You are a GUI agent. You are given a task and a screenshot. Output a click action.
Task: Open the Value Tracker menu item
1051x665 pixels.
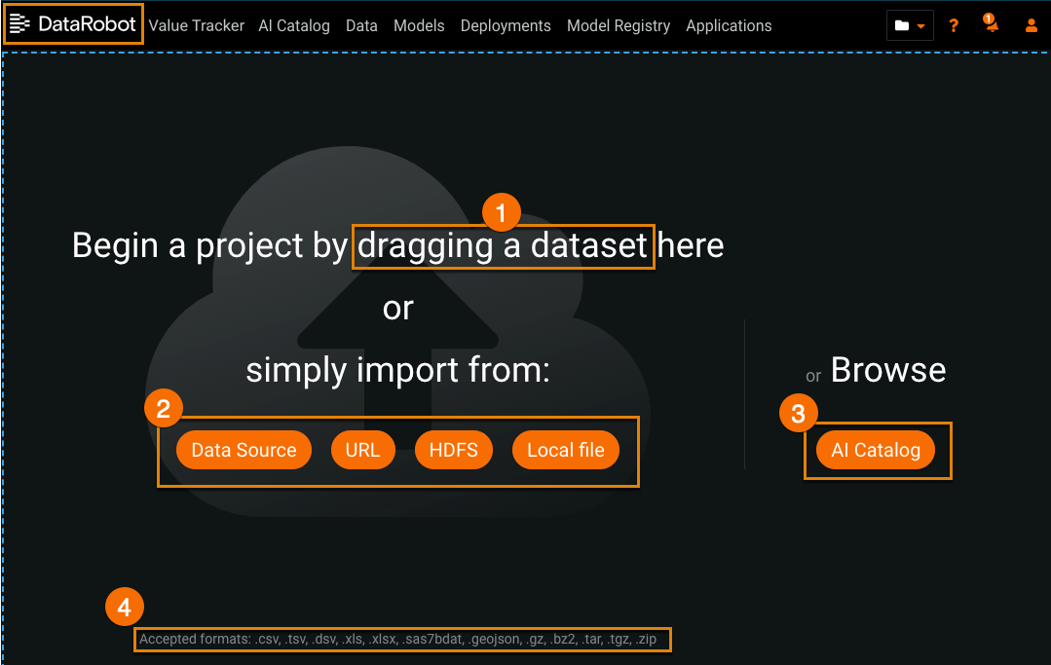pos(197,26)
